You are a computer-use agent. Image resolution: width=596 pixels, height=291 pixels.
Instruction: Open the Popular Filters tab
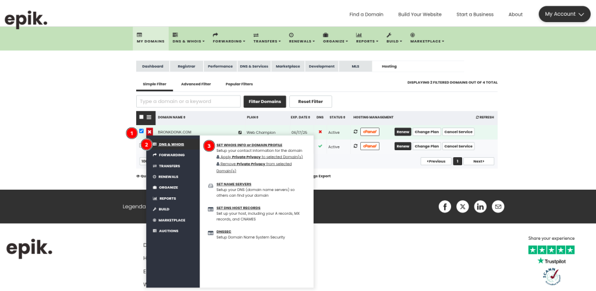239,84
